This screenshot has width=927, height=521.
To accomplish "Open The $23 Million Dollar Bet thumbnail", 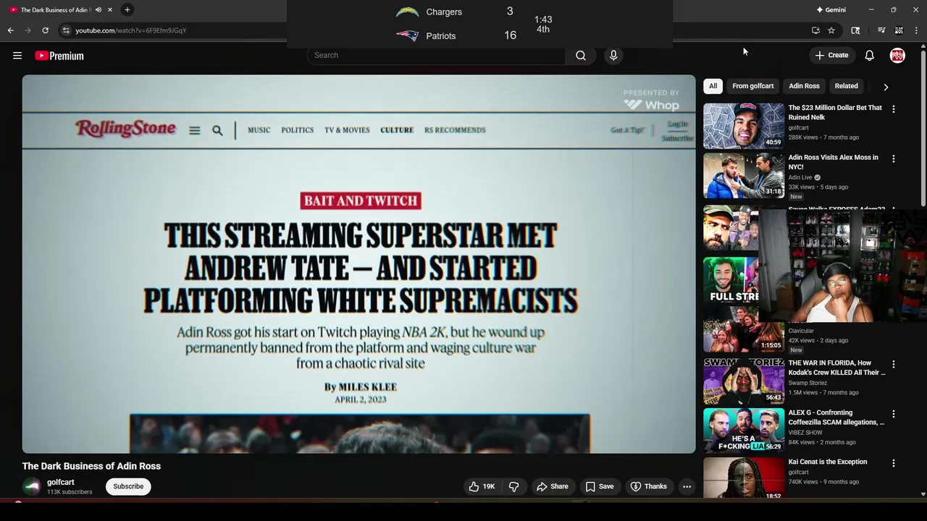I will point(744,126).
